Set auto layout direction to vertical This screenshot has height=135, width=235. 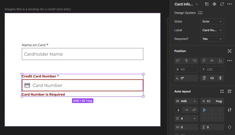[x=178, y=110]
